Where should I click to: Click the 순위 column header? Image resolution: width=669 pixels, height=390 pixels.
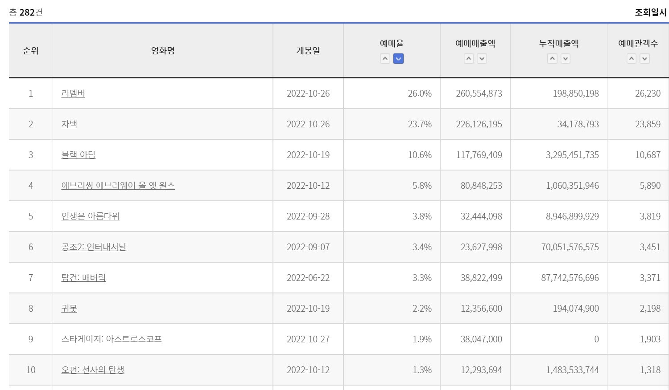[31, 51]
